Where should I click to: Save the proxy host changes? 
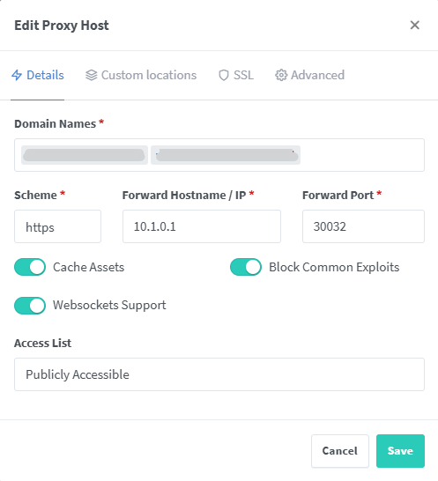(400, 451)
